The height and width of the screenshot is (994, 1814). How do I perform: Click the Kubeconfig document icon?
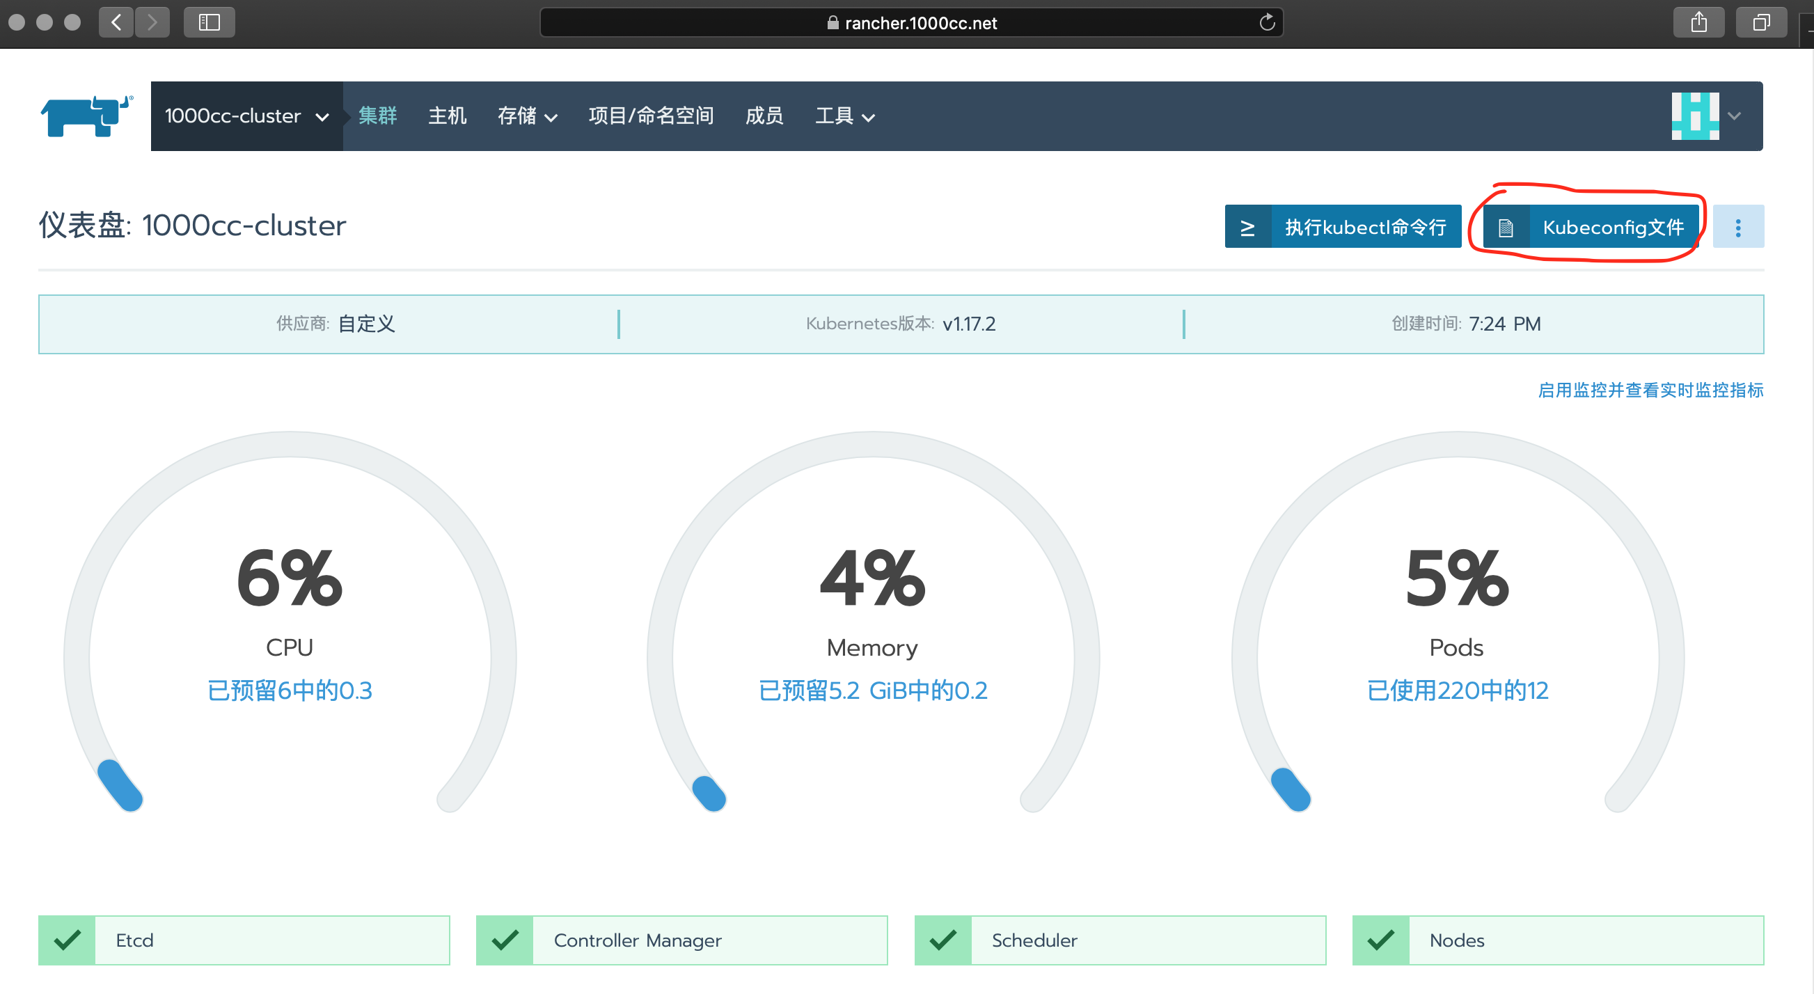1506,228
